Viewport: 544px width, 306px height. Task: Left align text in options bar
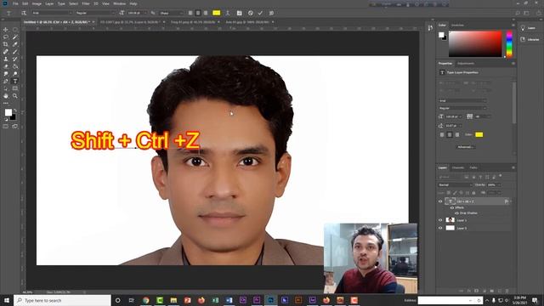(190, 13)
